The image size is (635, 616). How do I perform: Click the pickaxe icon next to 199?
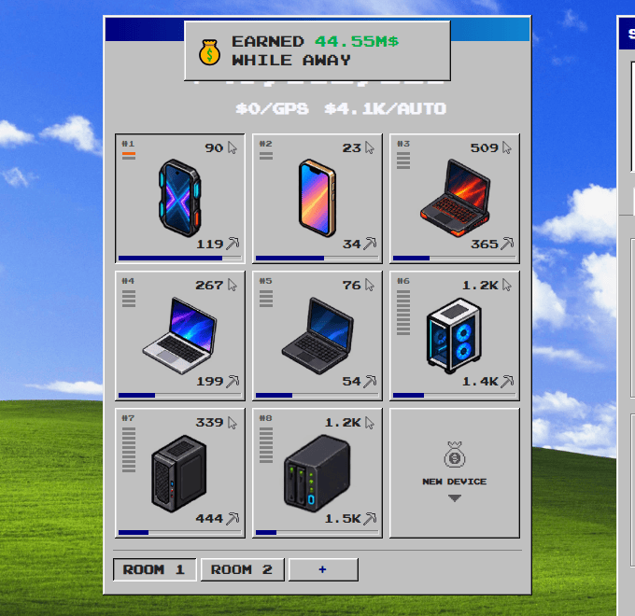[x=233, y=381]
